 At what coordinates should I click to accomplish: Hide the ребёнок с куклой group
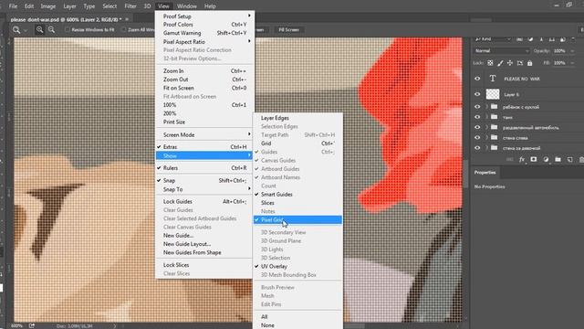tap(477, 107)
